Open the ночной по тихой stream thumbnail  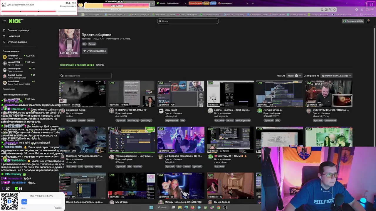(82, 93)
